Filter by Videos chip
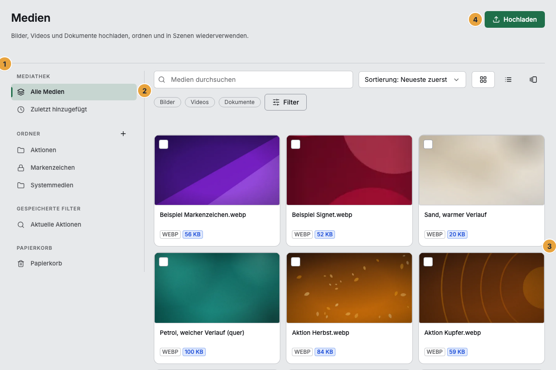 tap(200, 102)
